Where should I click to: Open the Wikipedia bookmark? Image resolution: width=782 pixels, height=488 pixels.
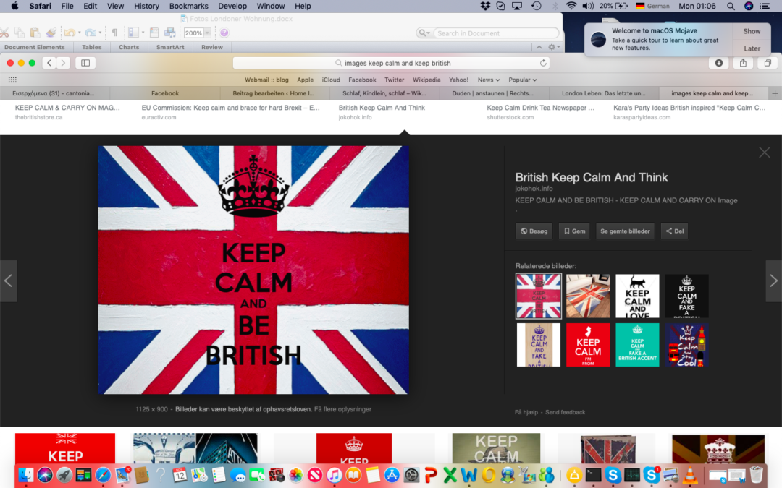point(426,80)
